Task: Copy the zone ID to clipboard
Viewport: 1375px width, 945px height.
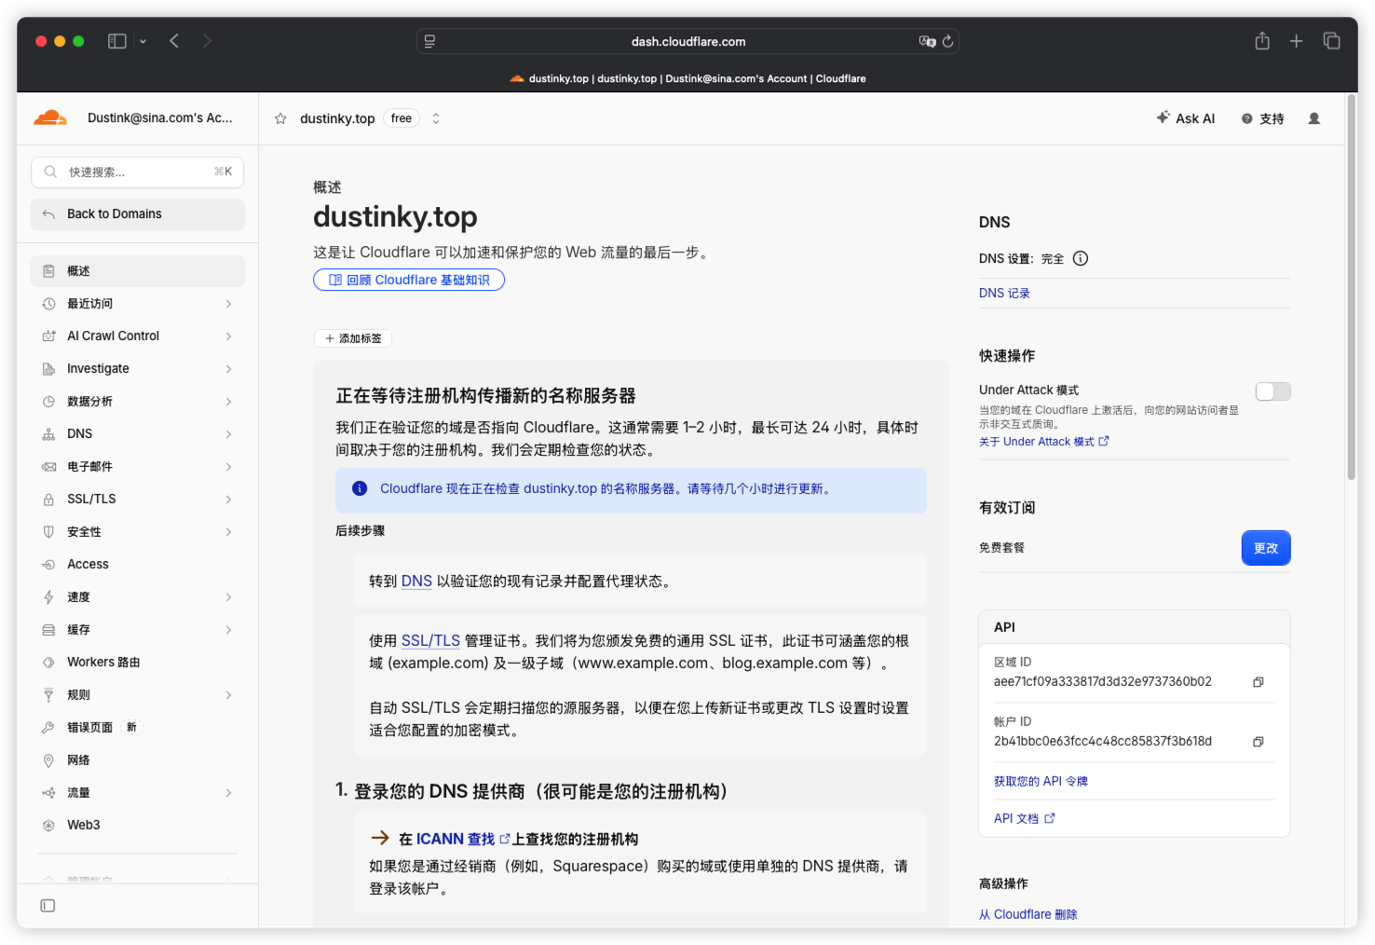Action: [1258, 682]
